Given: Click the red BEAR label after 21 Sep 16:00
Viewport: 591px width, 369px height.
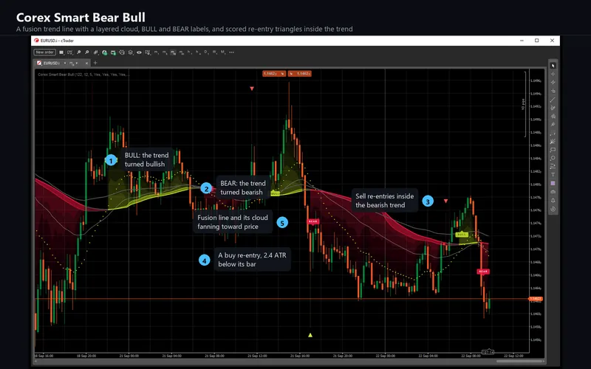Looking at the screenshot, I should click(x=313, y=221).
